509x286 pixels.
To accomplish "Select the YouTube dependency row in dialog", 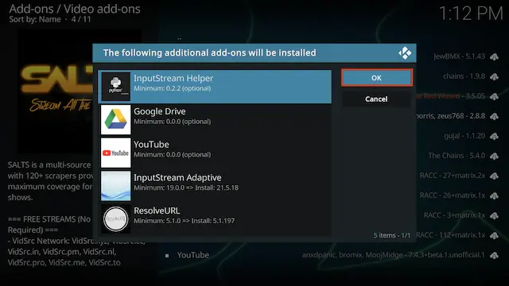I will [x=215, y=153].
